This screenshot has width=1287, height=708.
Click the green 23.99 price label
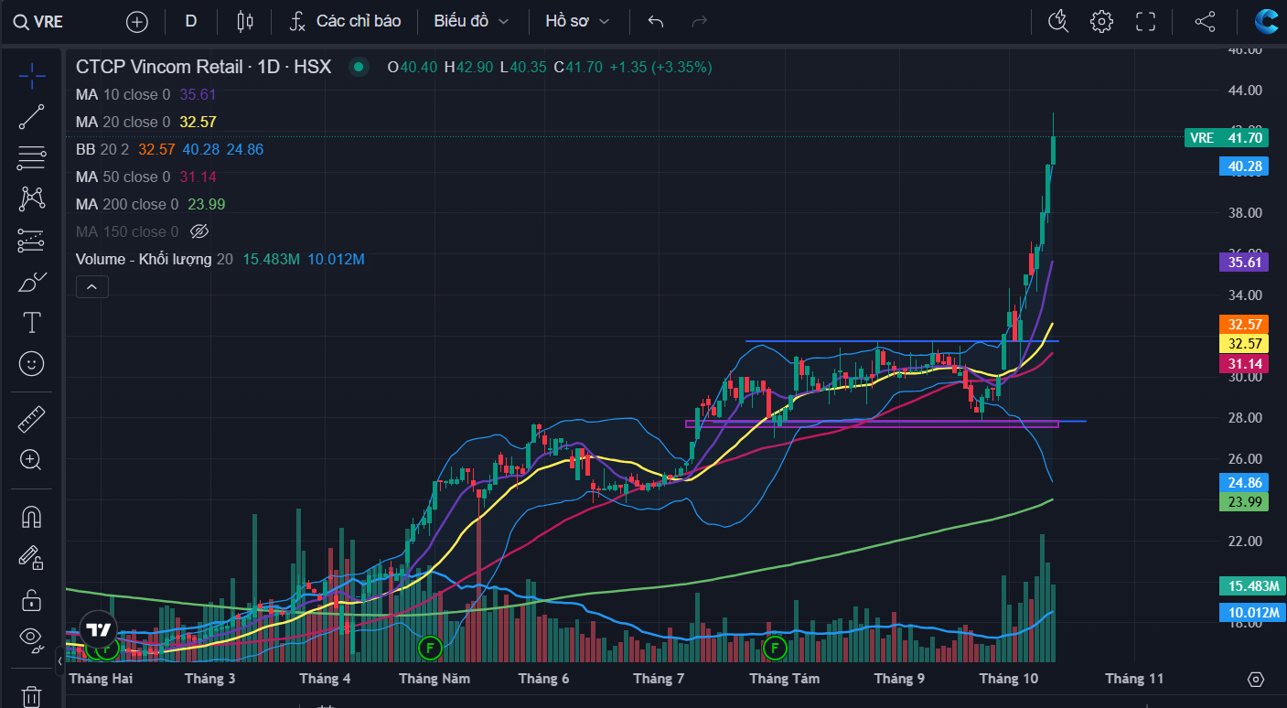point(1244,501)
